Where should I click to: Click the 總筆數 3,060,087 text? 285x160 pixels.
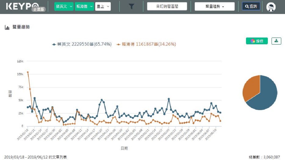coord(264,157)
